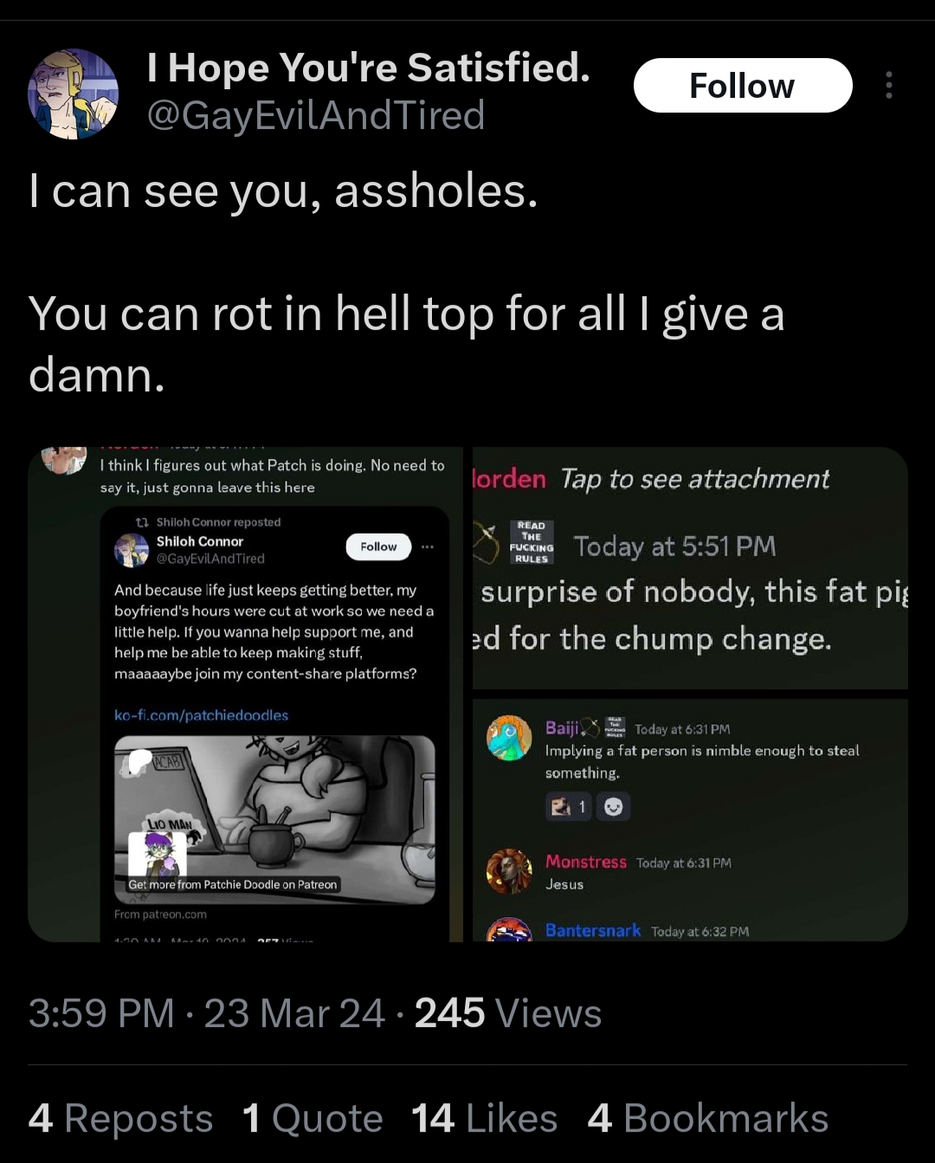Viewport: 935px width, 1163px height.
Task: Open the @GayEvilAndTired handle
Action: click(315, 115)
